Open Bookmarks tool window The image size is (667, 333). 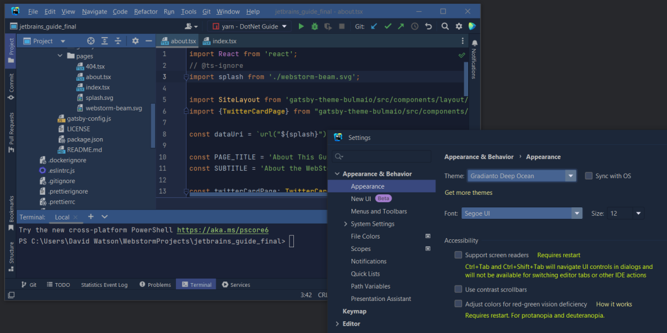[x=11, y=213]
